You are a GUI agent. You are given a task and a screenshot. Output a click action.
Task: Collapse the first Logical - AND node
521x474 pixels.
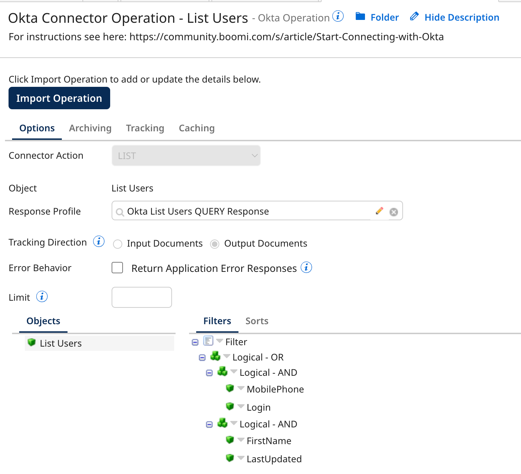tap(209, 372)
